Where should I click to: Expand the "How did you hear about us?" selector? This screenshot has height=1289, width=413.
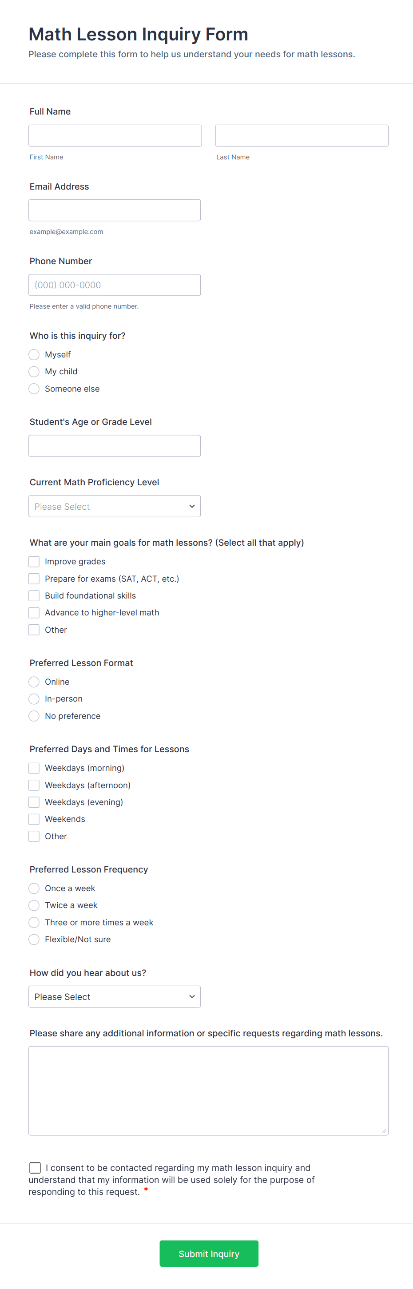click(x=115, y=996)
